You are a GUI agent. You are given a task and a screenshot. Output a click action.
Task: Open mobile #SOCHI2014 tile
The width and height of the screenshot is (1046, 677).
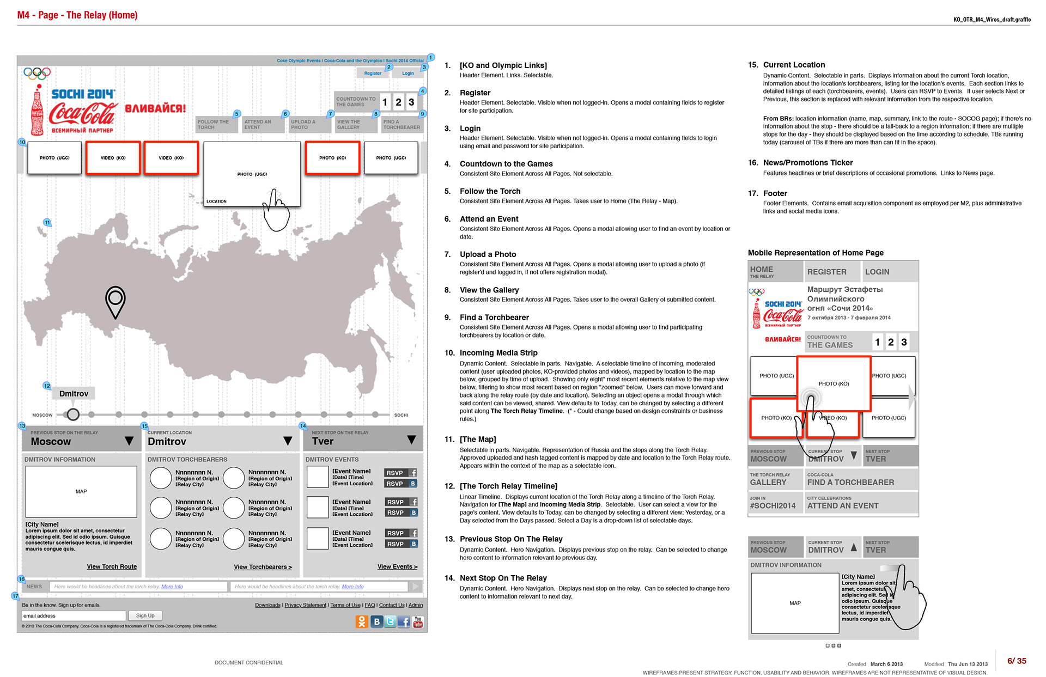click(x=776, y=503)
